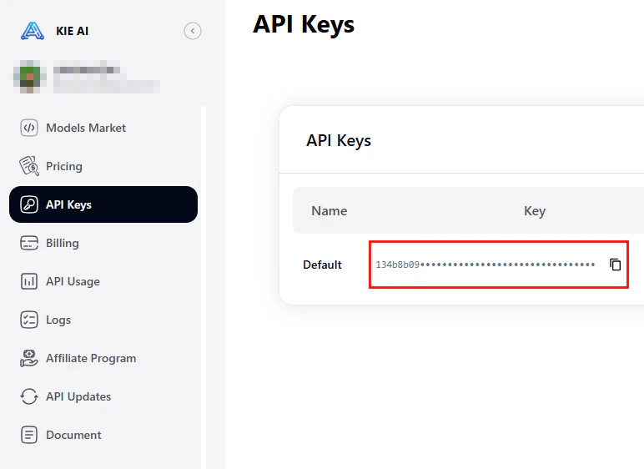Open the API Updates refresh icon
The width and height of the screenshot is (644, 469).
click(x=29, y=396)
